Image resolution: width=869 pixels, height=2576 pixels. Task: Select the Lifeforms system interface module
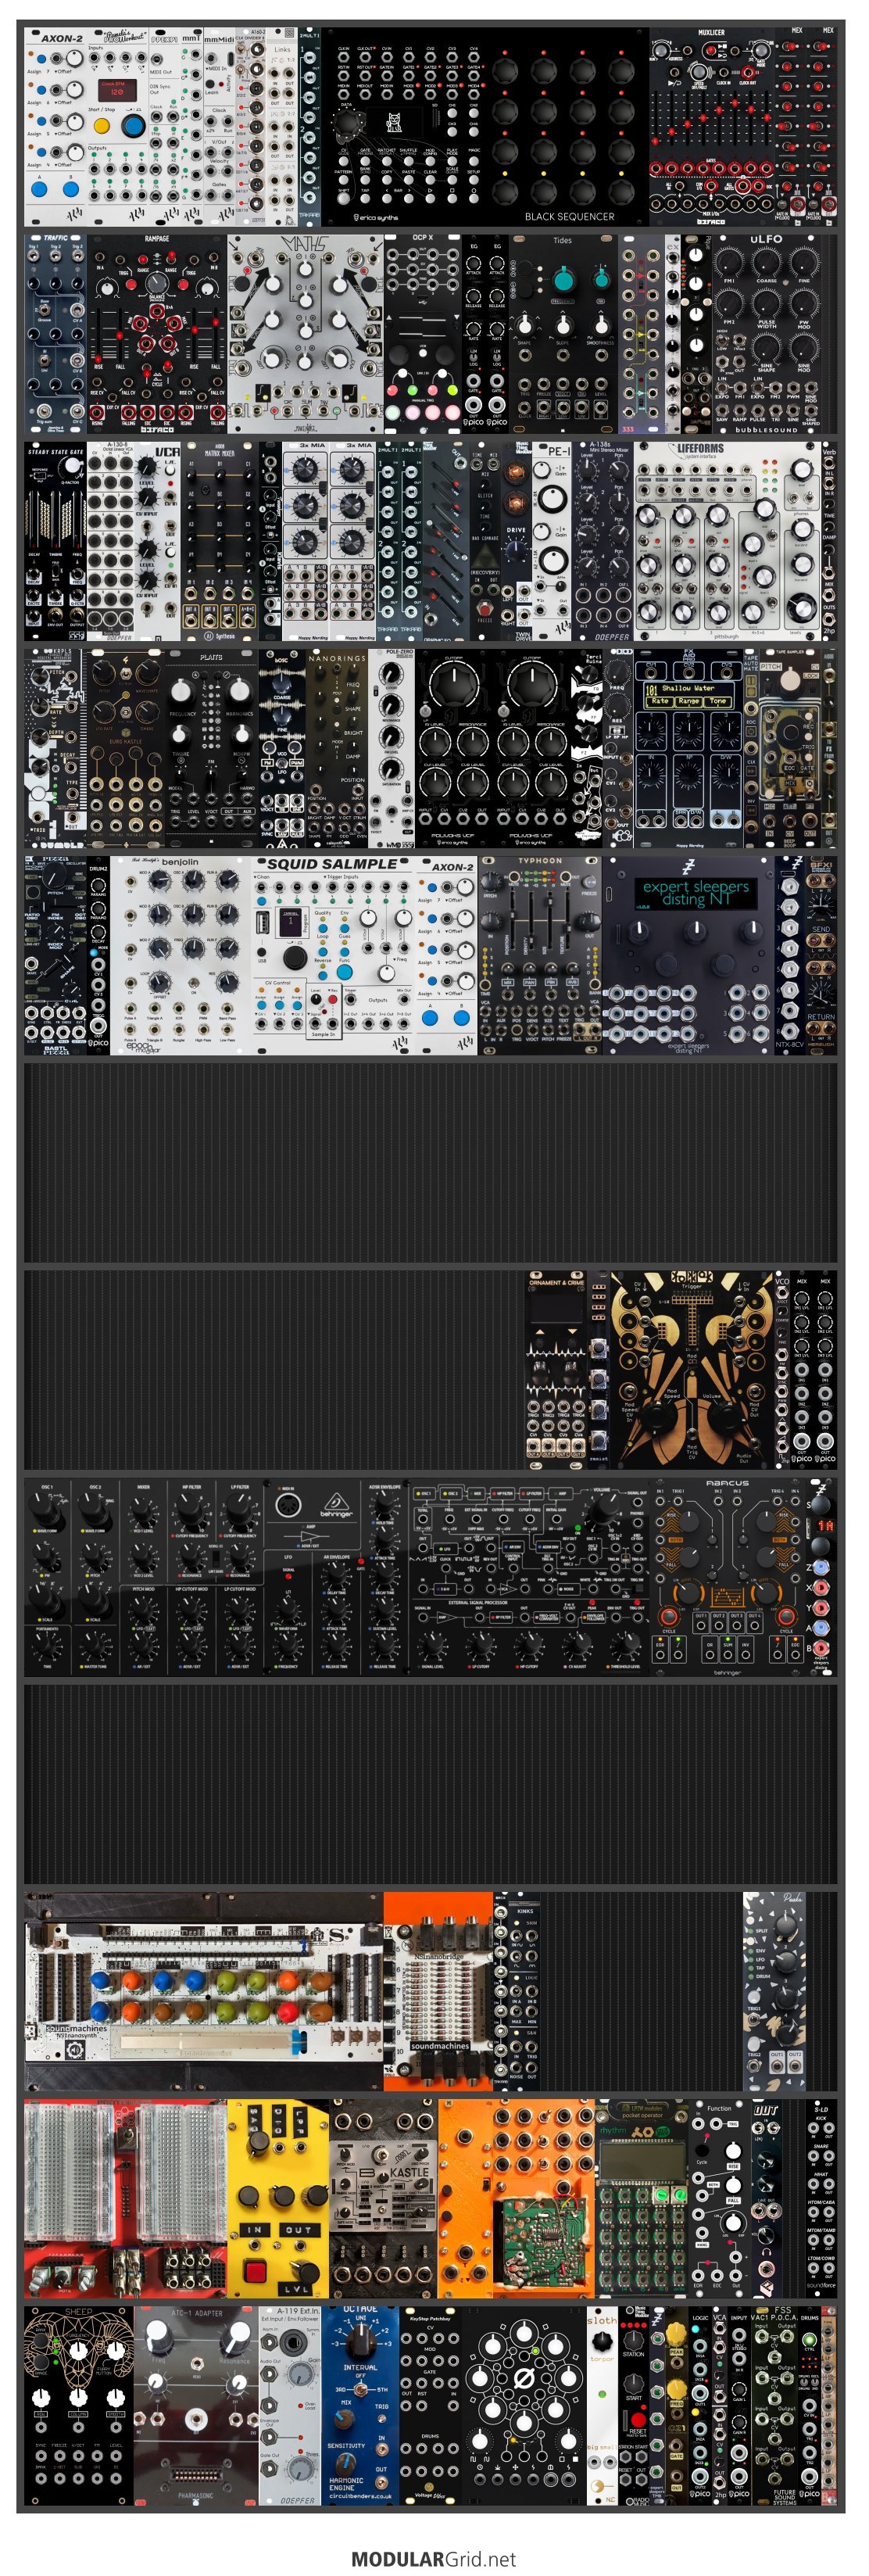tap(726, 540)
